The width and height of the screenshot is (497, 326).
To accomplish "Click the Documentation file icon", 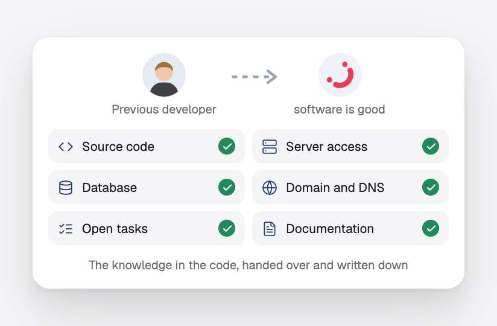I will (x=270, y=229).
